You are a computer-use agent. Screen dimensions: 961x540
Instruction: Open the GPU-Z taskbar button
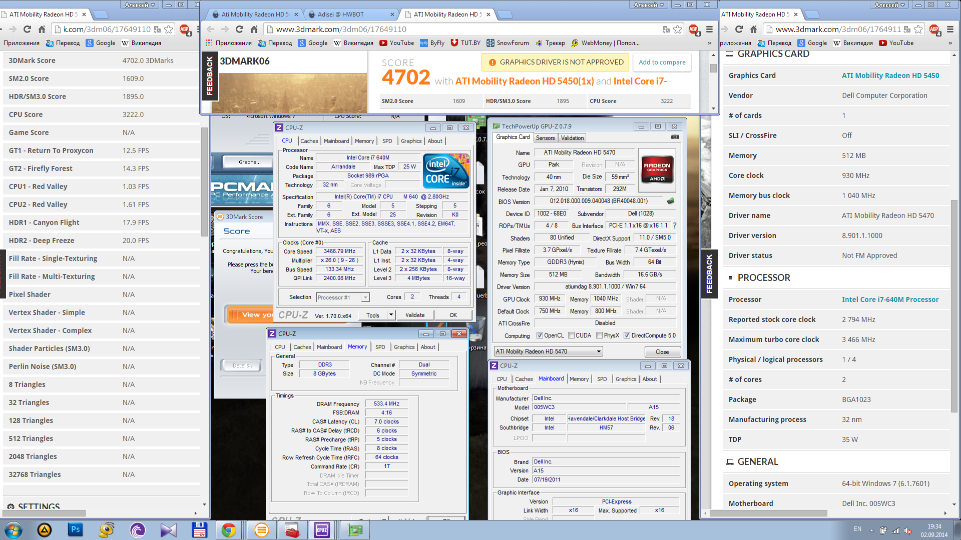(355, 530)
